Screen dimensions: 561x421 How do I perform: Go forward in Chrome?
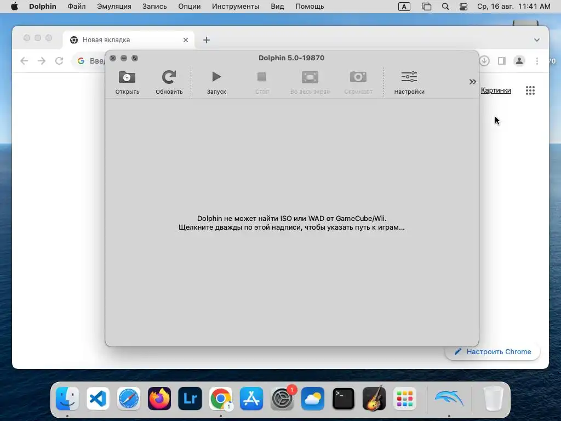(x=42, y=61)
